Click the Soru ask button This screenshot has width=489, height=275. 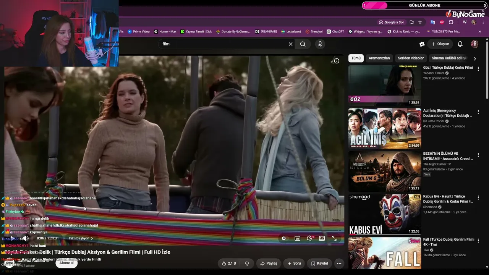coord(294,264)
